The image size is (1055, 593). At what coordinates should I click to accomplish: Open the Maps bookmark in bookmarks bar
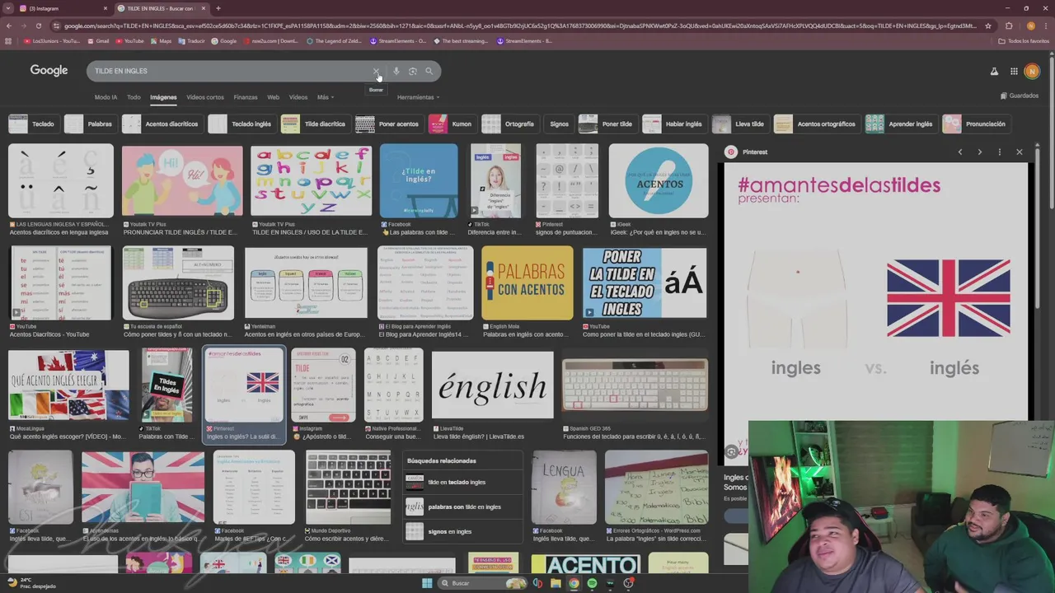click(161, 40)
